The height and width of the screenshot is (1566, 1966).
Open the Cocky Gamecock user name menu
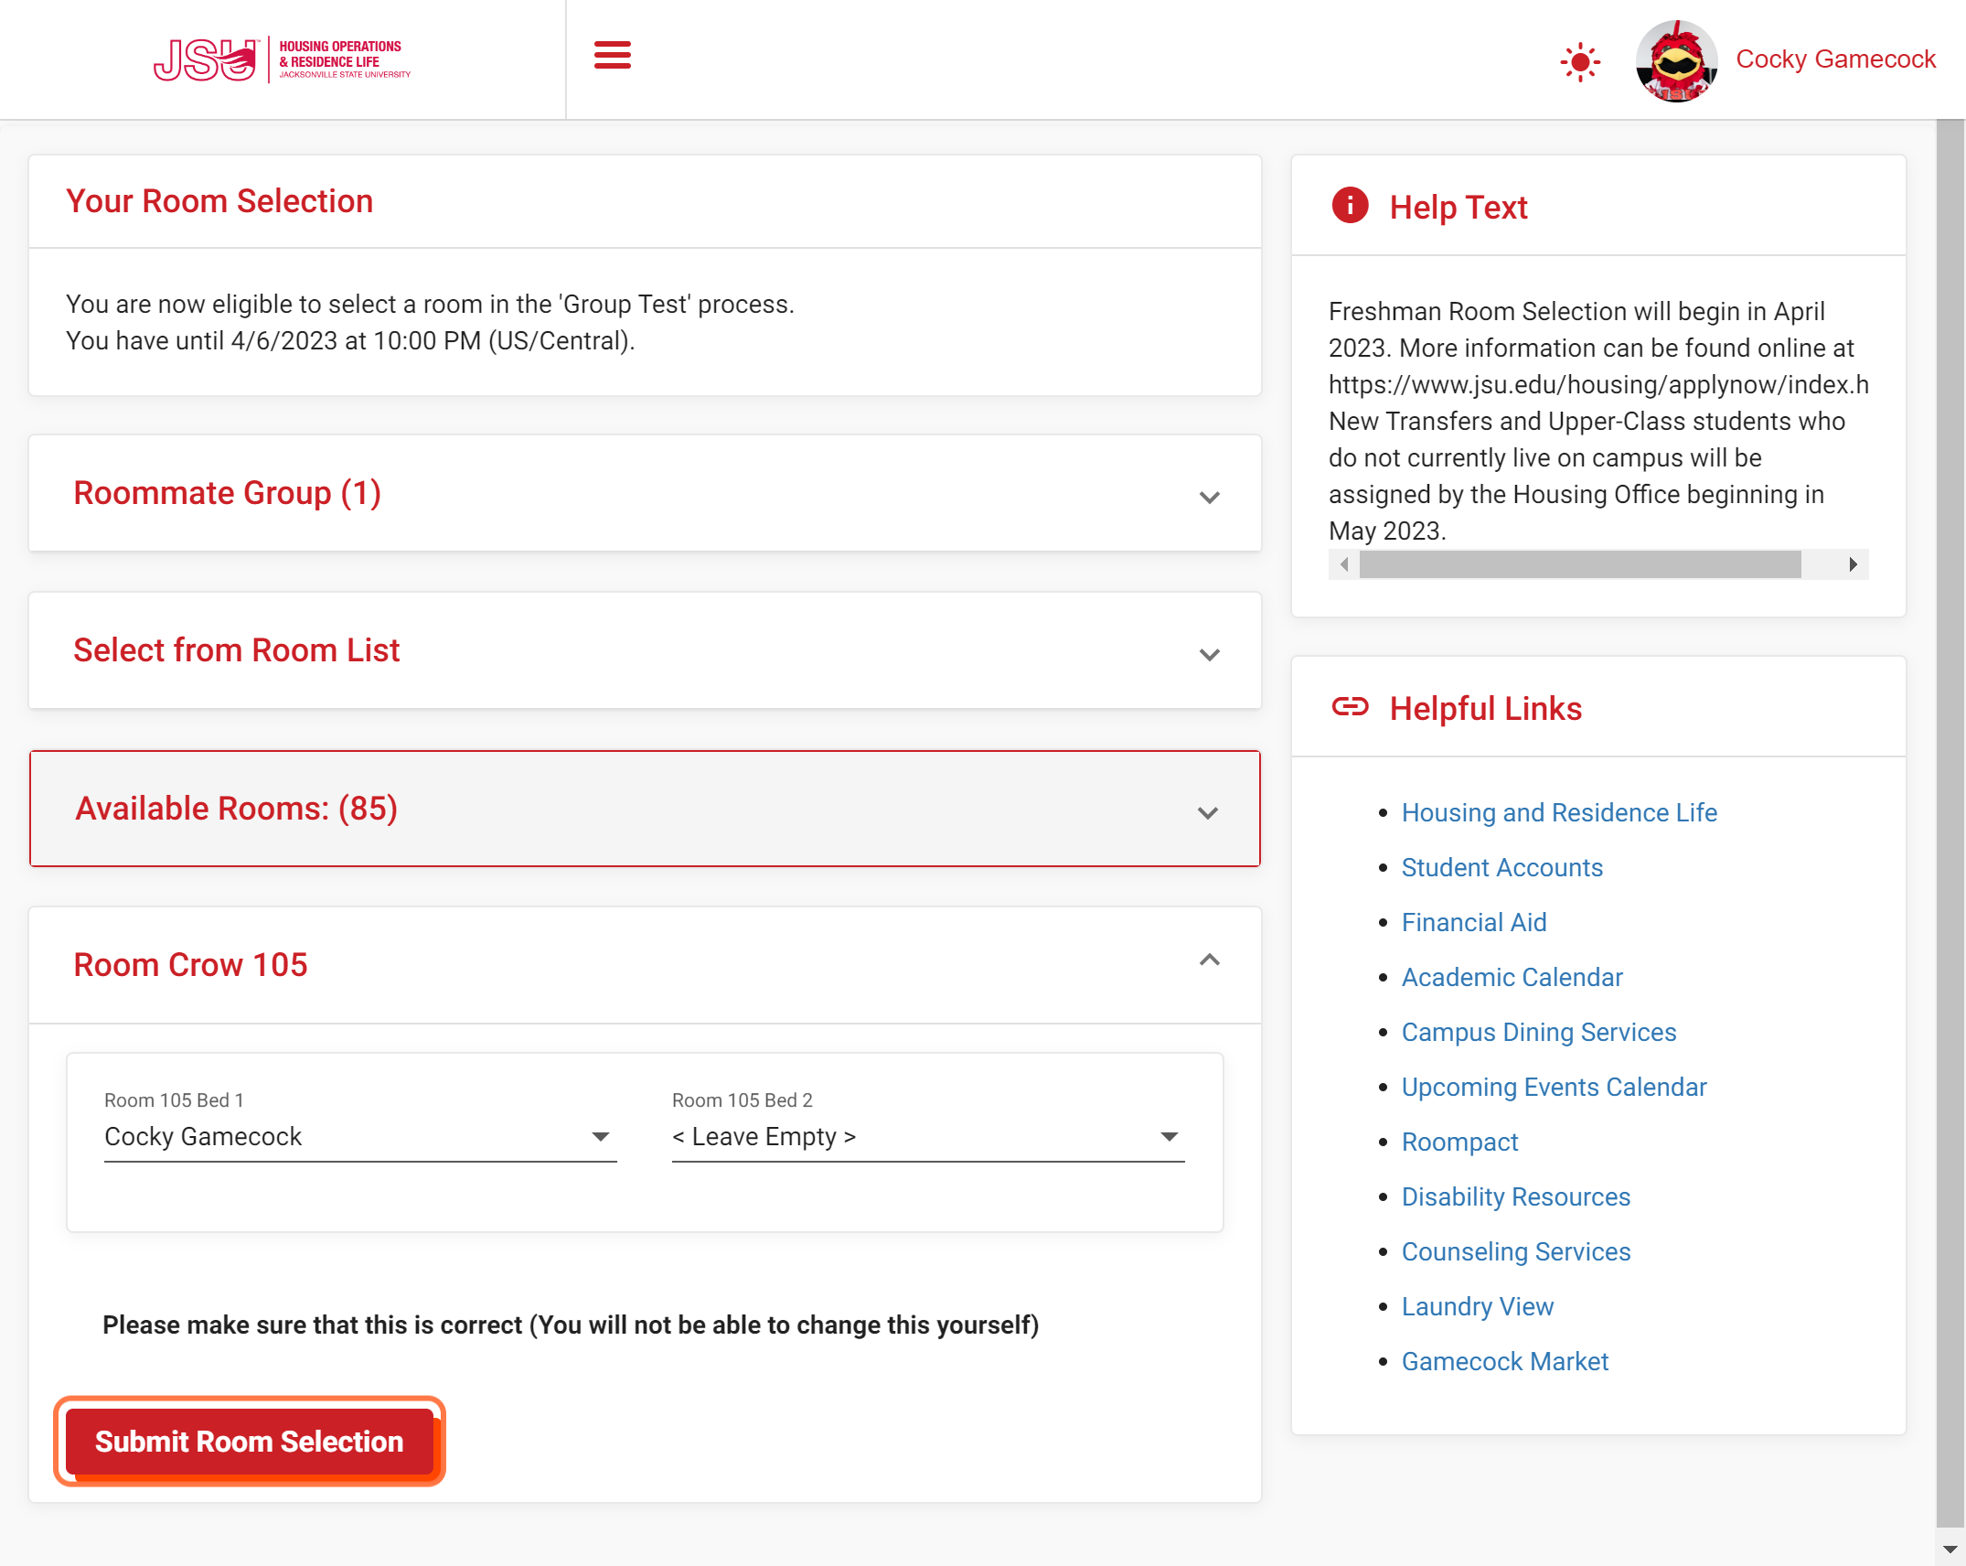tap(1835, 59)
